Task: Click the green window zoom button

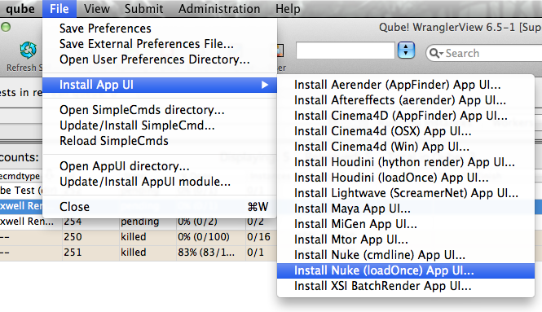Action: pyautogui.click(x=6, y=27)
